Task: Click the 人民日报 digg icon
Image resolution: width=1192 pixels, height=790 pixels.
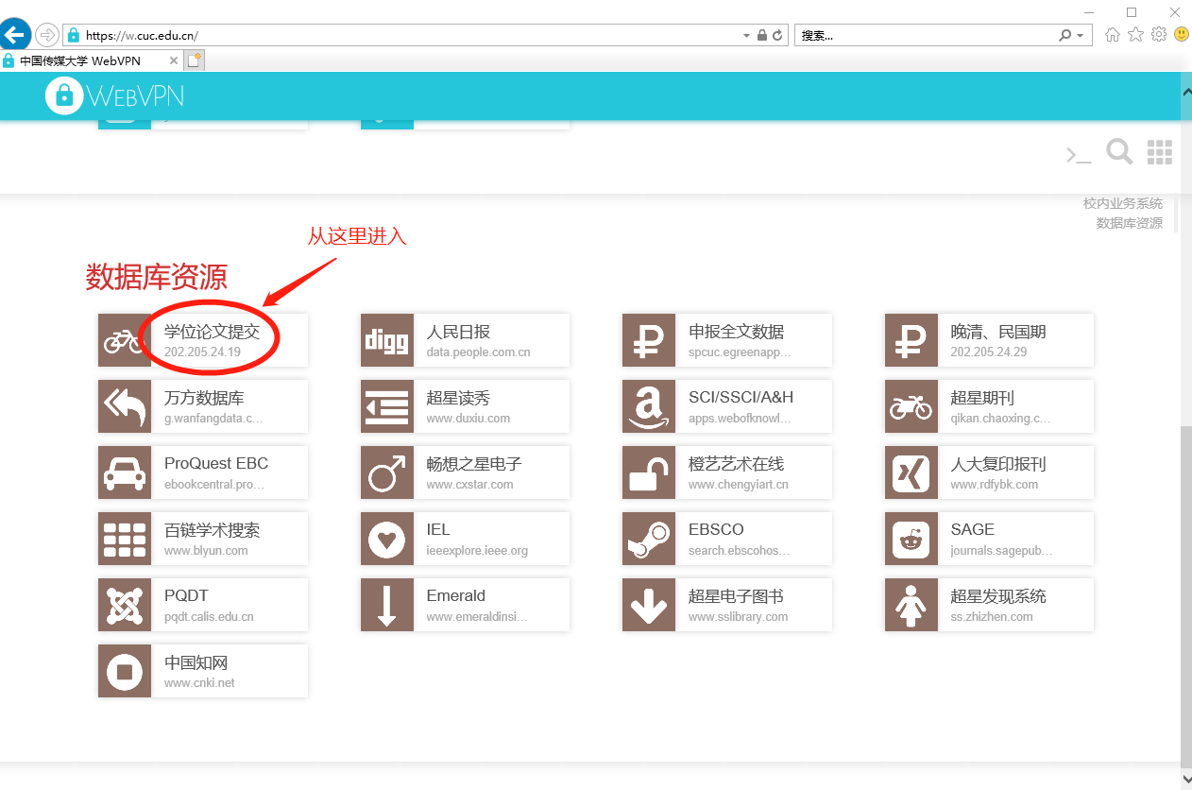Action: (387, 340)
